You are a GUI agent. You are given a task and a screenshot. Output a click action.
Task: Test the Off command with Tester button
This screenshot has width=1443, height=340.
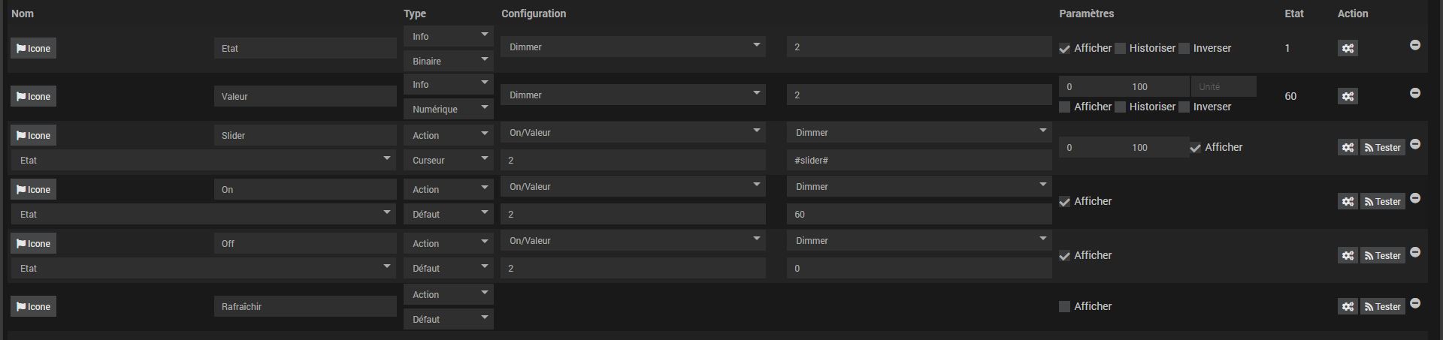pos(1382,256)
